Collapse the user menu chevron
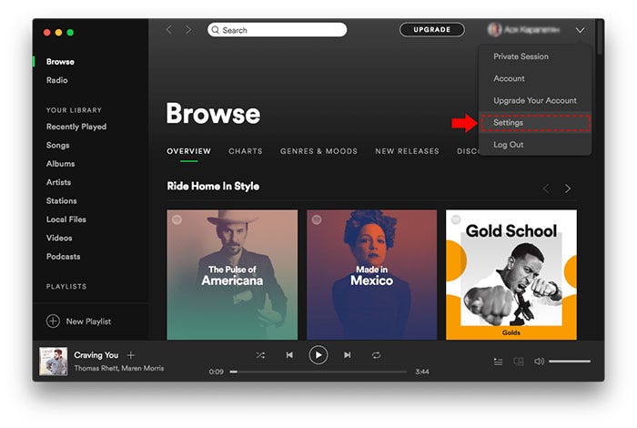 [581, 30]
